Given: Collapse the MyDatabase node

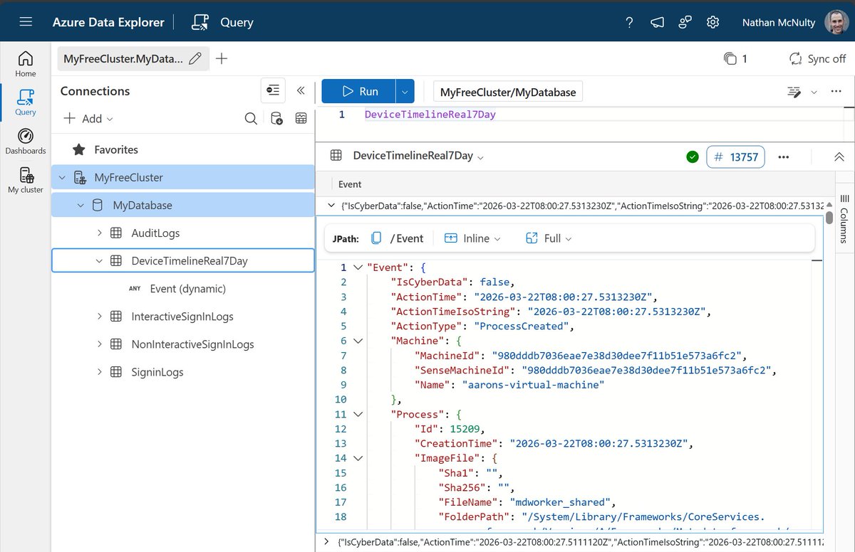Looking at the screenshot, I should 81,205.
